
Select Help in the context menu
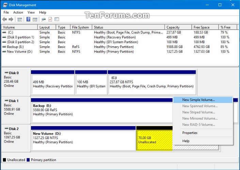click(203, 141)
